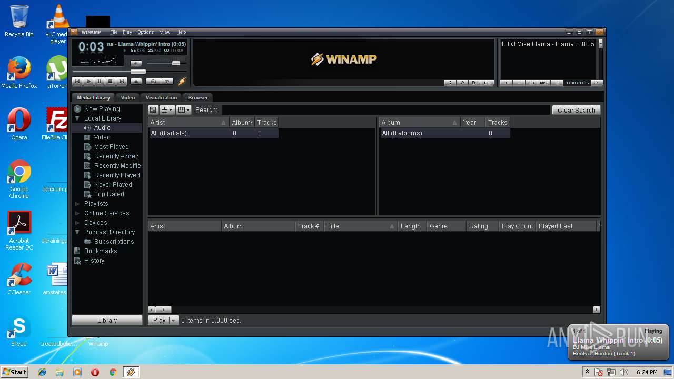Expand the Playlists tree node
The image size is (674, 379).
pos(77,204)
